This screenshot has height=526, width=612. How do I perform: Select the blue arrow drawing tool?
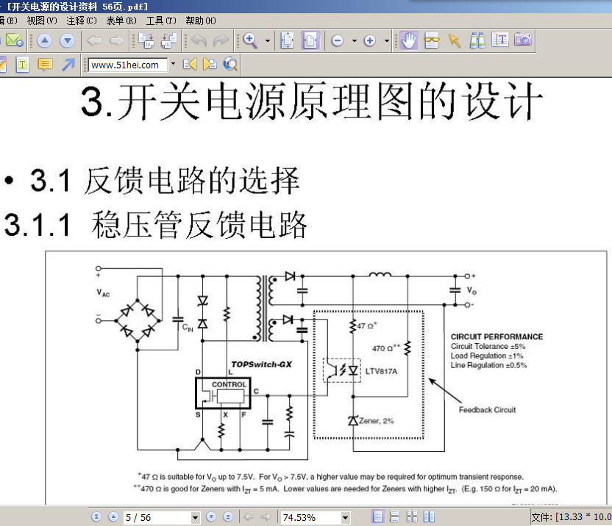click(x=68, y=65)
